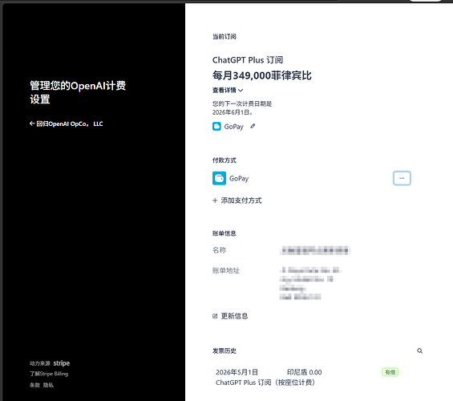453x401 pixels.
Task: Click the 2026年6月1日 next billing date text
Action: (233, 112)
